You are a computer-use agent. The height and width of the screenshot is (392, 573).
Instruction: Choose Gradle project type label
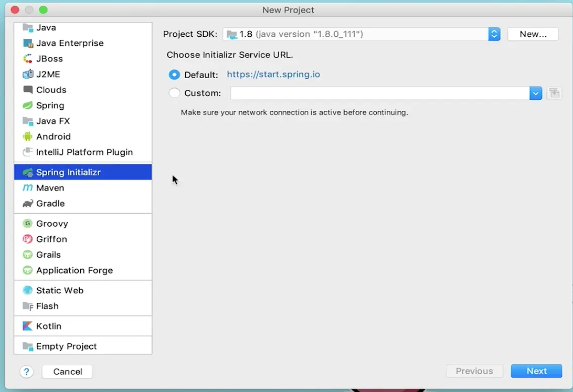click(50, 203)
